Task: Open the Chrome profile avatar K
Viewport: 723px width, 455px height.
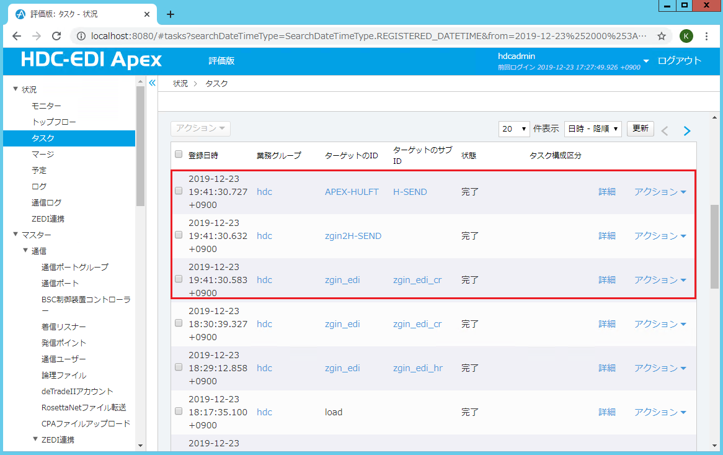Action: [686, 36]
